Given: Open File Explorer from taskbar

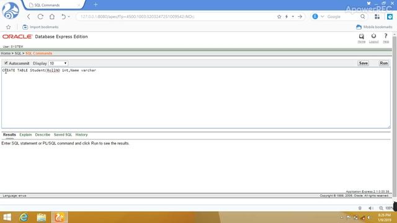Looking at the screenshot, I should 42,217.
